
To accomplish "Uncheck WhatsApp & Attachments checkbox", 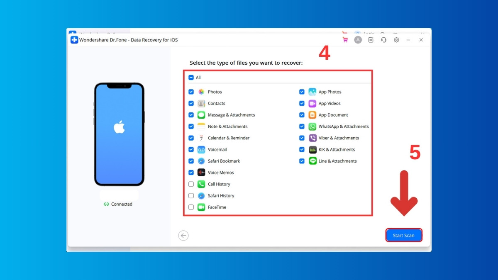I will click(302, 127).
